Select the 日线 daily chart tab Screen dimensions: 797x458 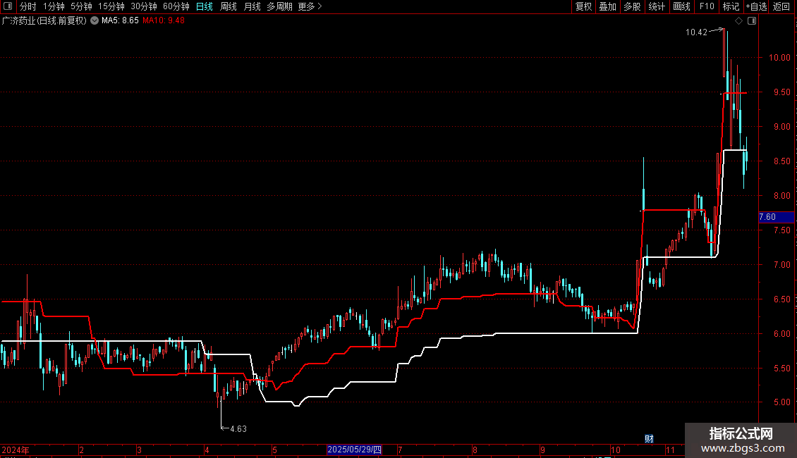205,6
